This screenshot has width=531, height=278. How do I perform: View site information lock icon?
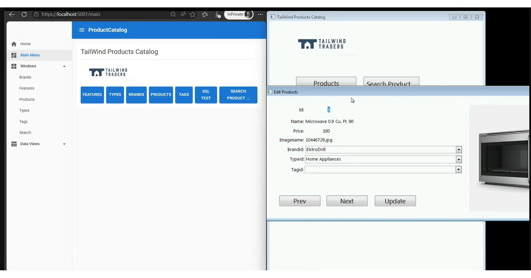[x=36, y=14]
